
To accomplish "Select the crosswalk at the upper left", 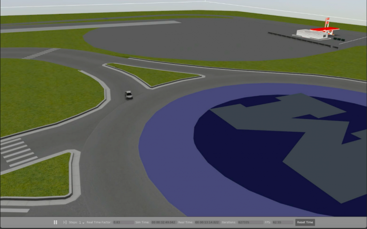I will (41, 54).
